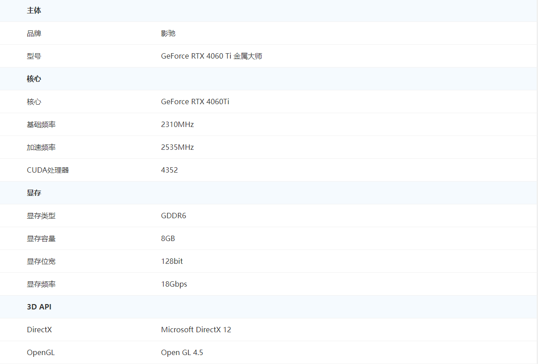Click memory speed value 18Gbps

(174, 284)
